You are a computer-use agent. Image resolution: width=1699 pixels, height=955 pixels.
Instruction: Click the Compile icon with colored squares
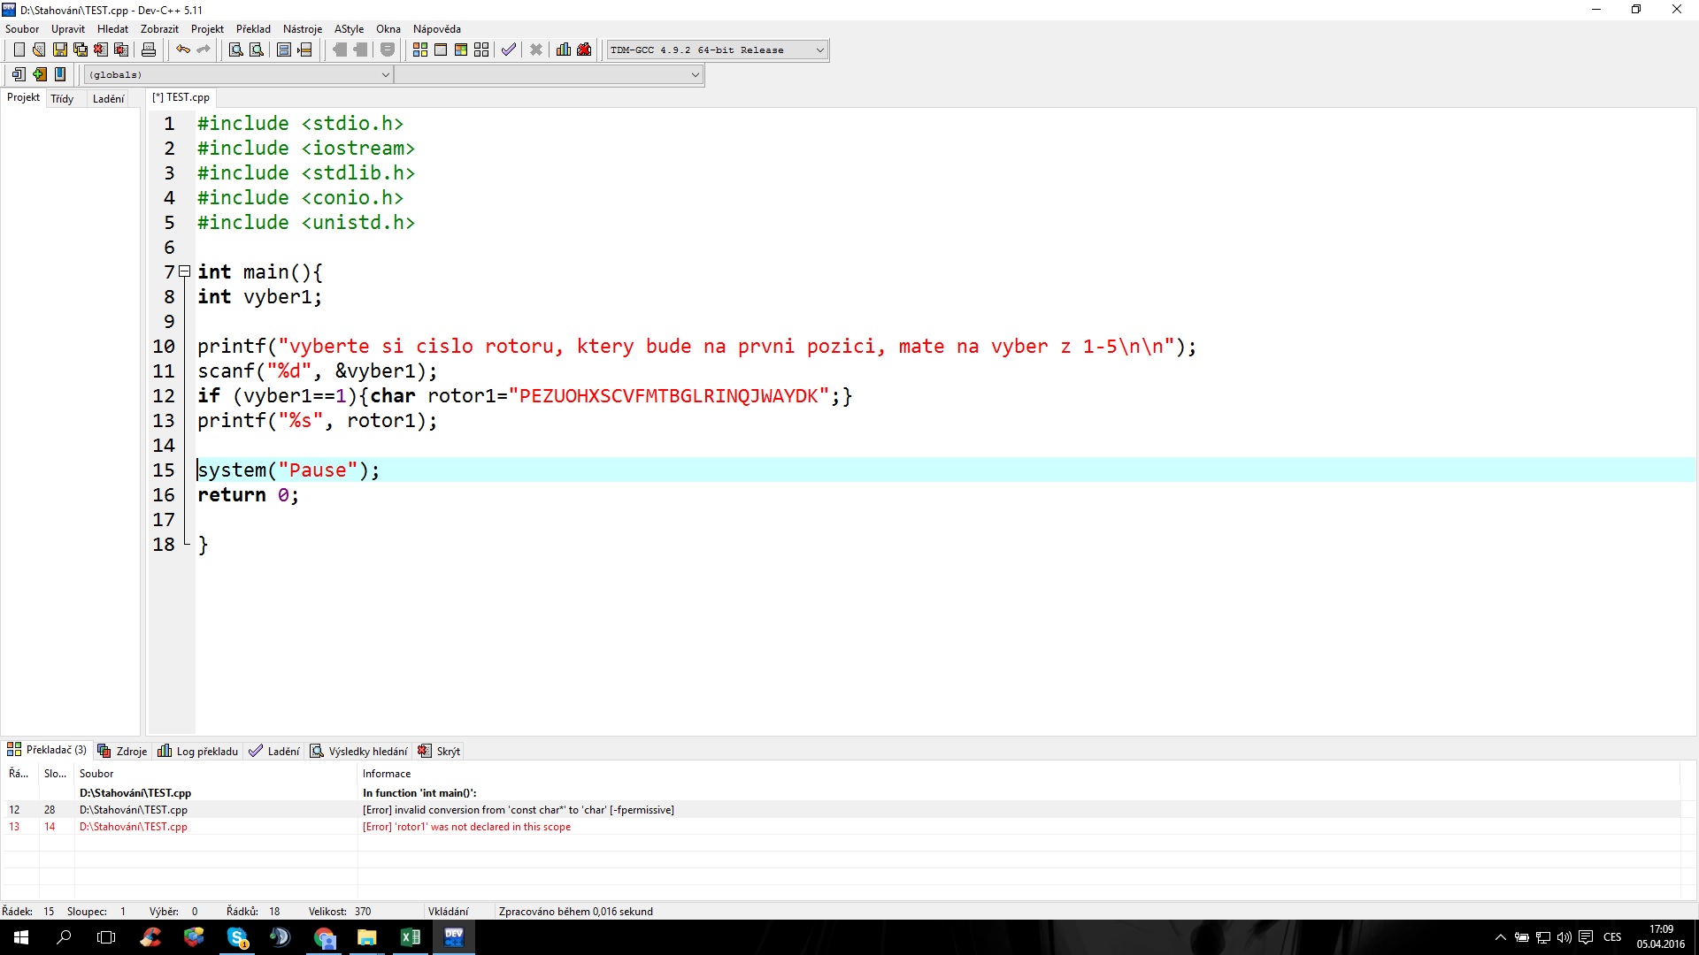click(x=420, y=50)
